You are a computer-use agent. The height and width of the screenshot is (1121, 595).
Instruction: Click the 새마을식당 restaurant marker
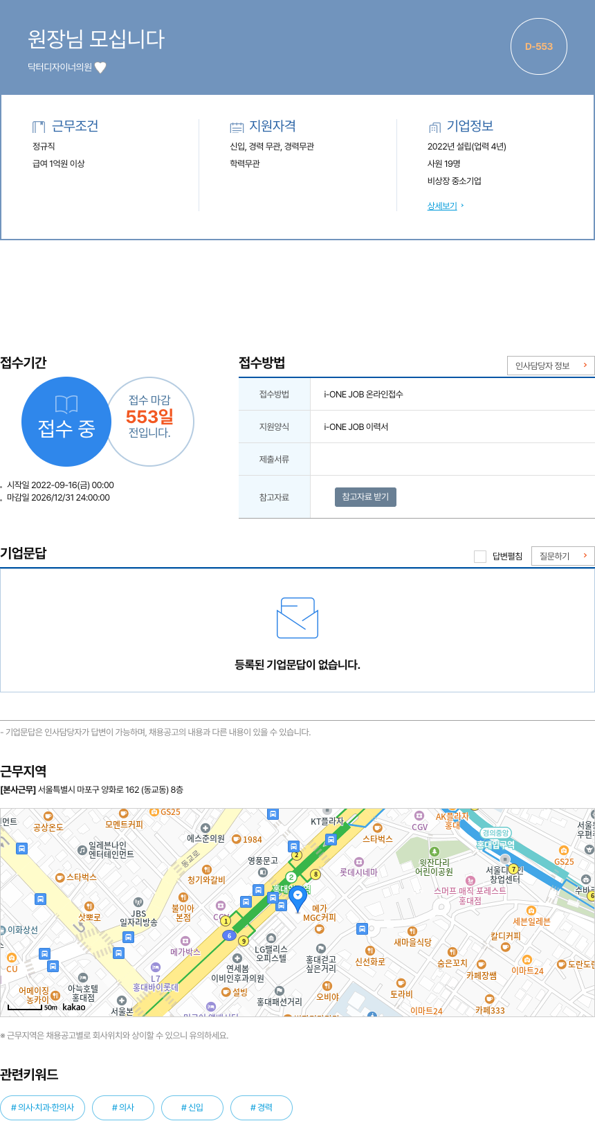412,931
